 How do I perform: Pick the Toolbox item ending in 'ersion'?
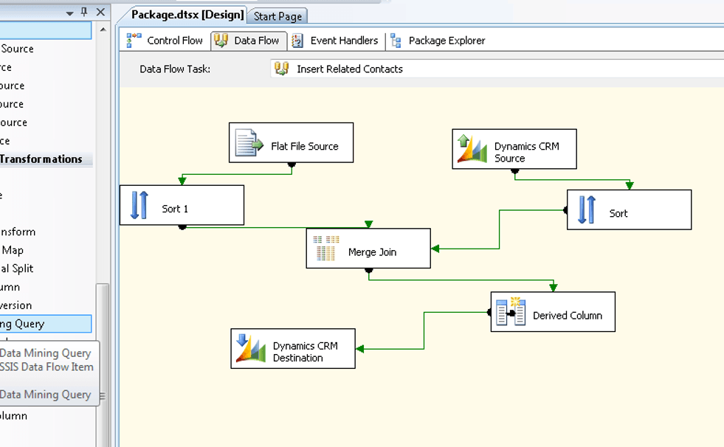pyautogui.click(x=16, y=305)
